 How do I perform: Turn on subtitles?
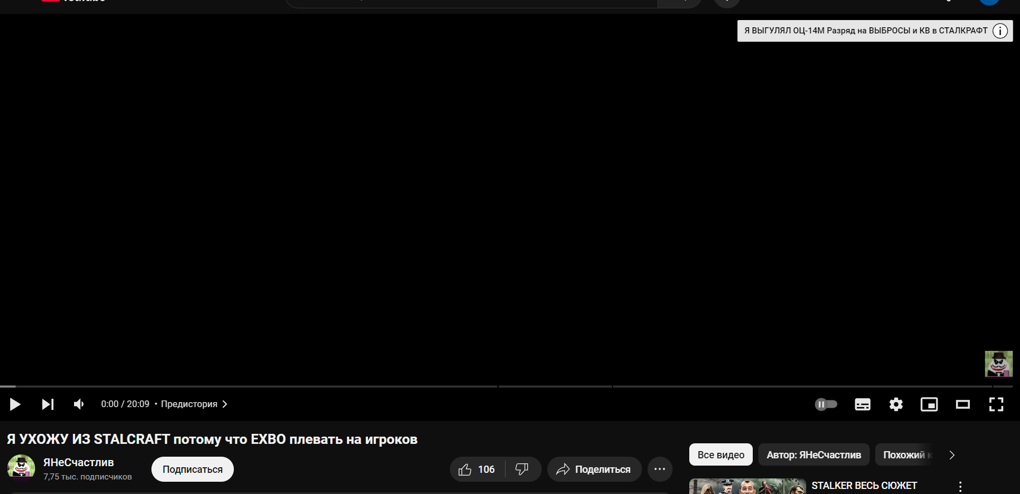point(862,404)
